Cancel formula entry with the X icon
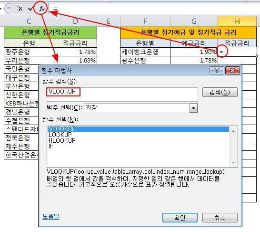The image size is (260, 232). tap(20, 9)
